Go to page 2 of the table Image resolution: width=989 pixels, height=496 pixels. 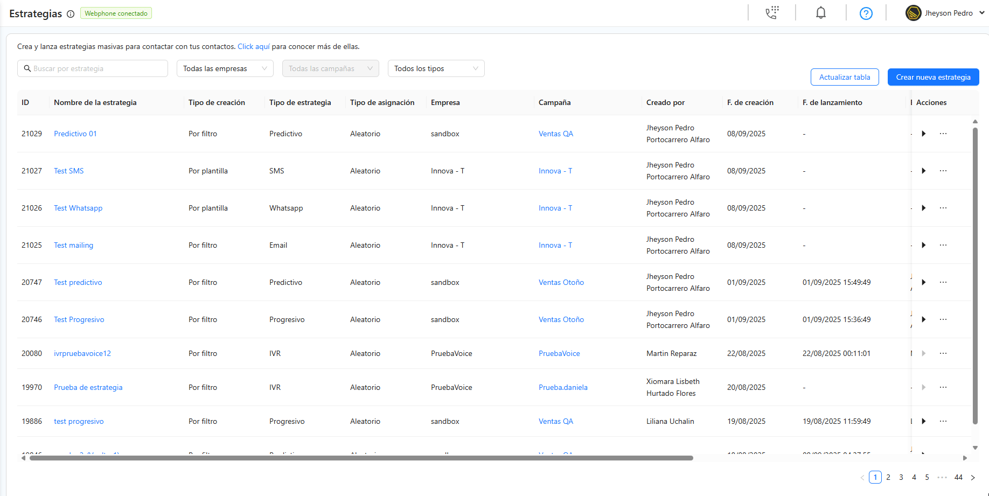tap(888, 477)
